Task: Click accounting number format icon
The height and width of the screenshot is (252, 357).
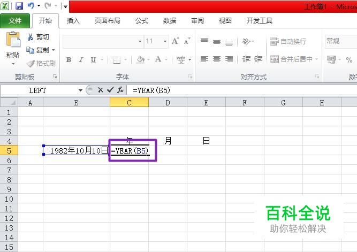Action: click(331, 59)
